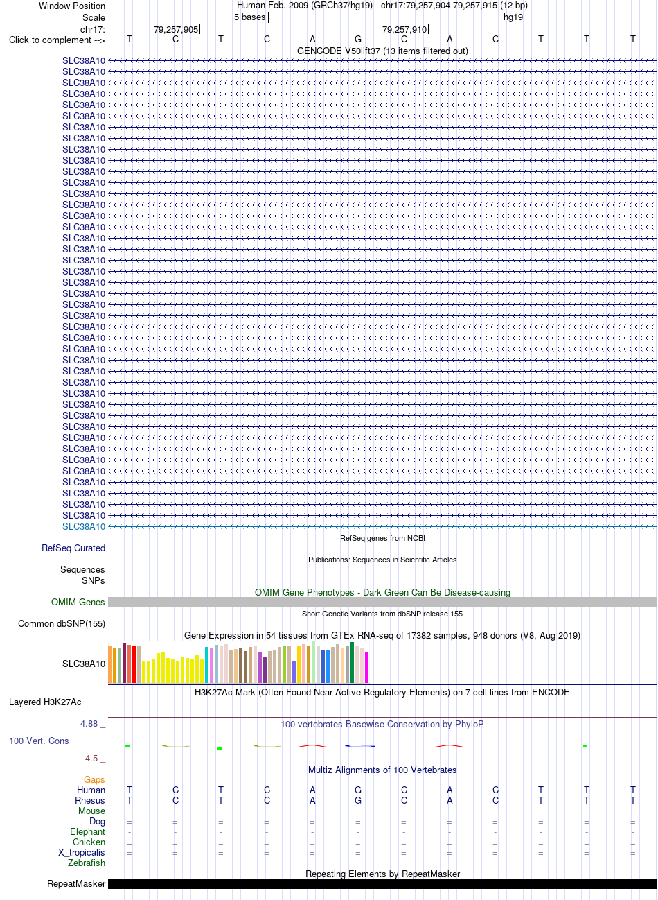
Task: Open 'H3K27Ac Mark' ENCODE track title
Action: pos(382,692)
